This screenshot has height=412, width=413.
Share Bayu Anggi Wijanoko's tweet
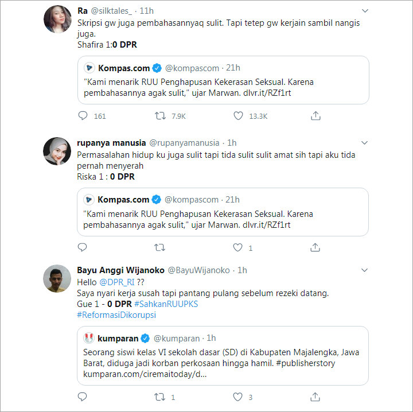point(315,397)
